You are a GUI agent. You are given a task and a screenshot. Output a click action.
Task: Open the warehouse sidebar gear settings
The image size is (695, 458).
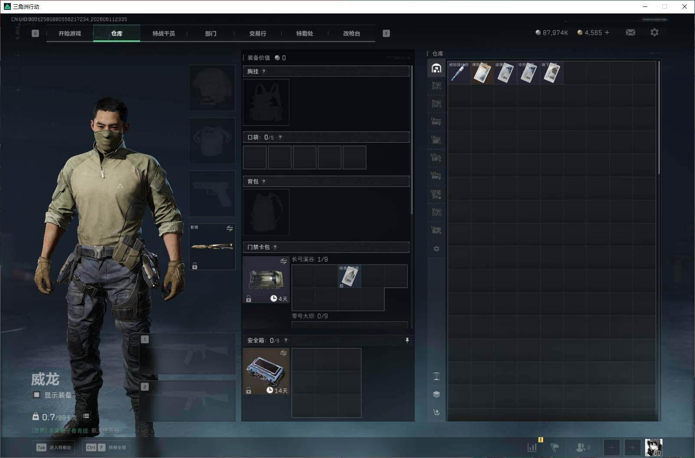click(436, 249)
